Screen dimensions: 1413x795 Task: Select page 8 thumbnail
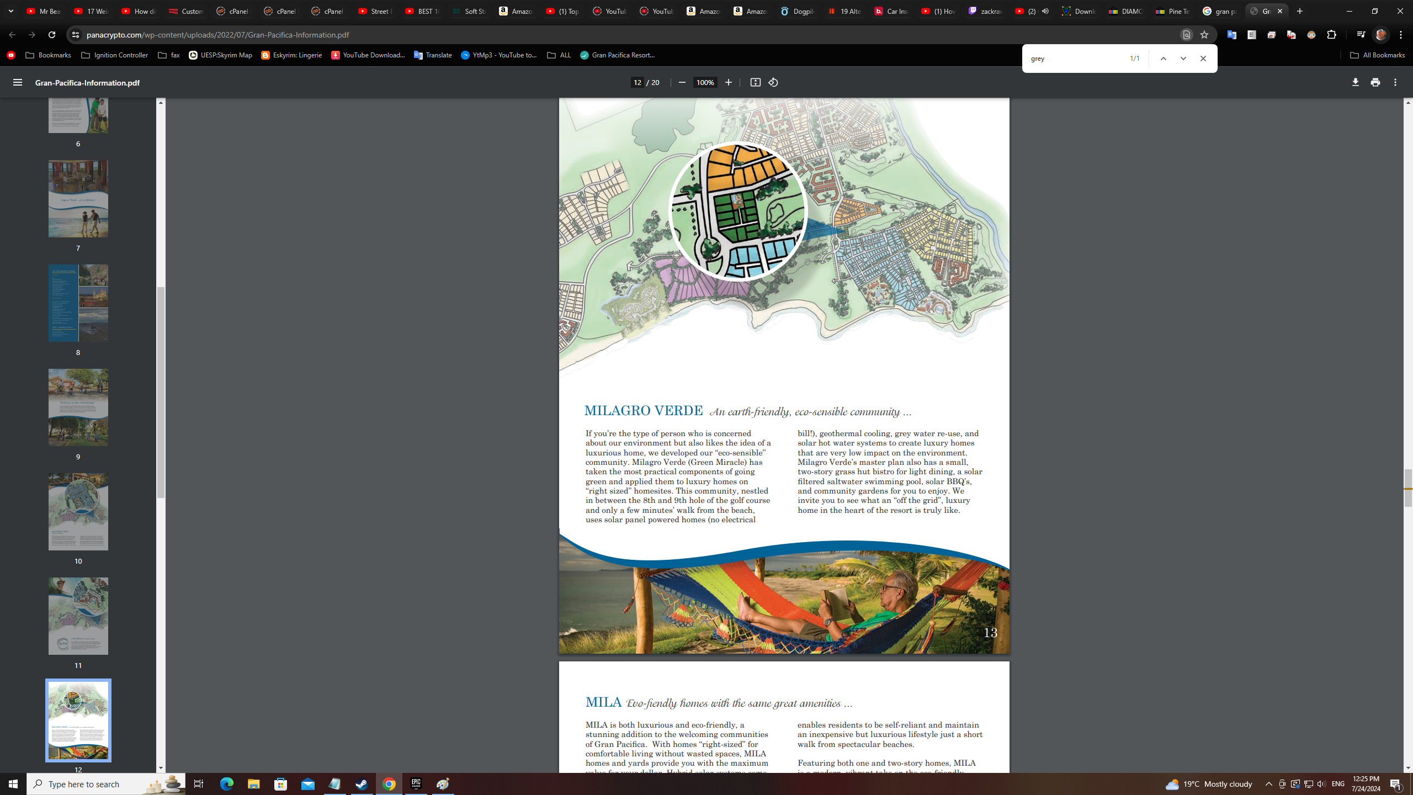point(78,303)
